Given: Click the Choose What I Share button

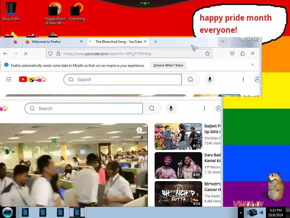Looking at the screenshot, I should coord(168,65).
